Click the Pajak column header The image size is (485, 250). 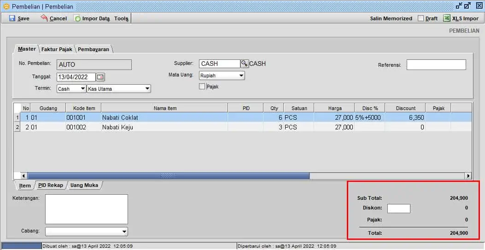point(438,108)
